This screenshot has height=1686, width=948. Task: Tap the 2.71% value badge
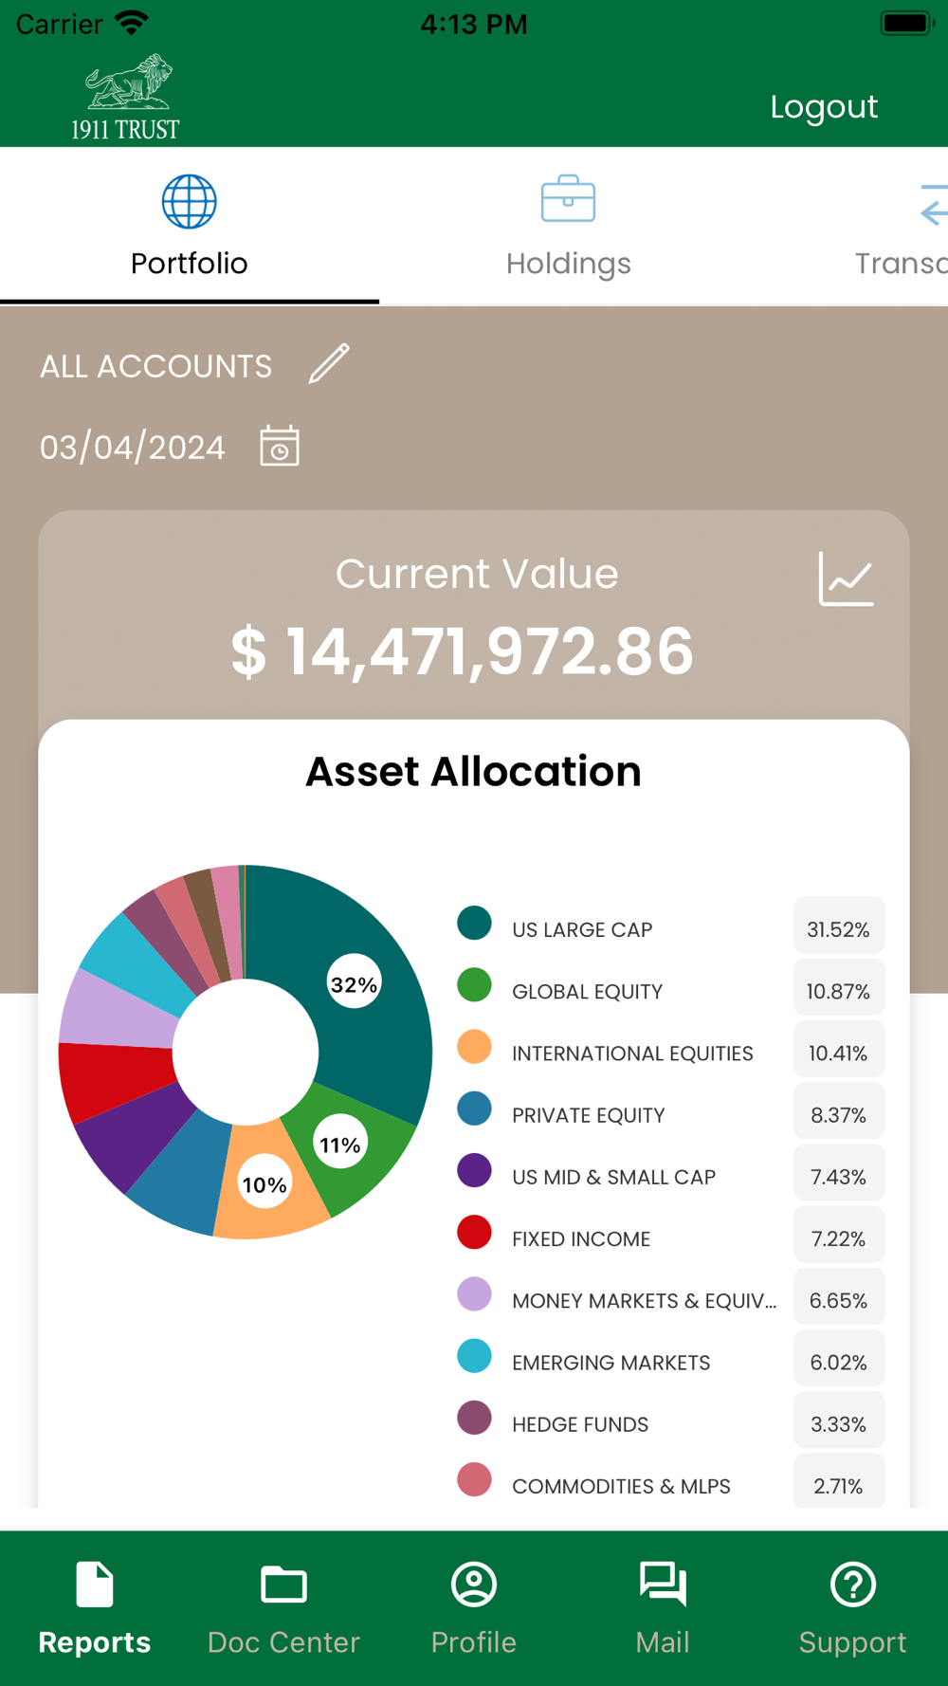point(839,1481)
